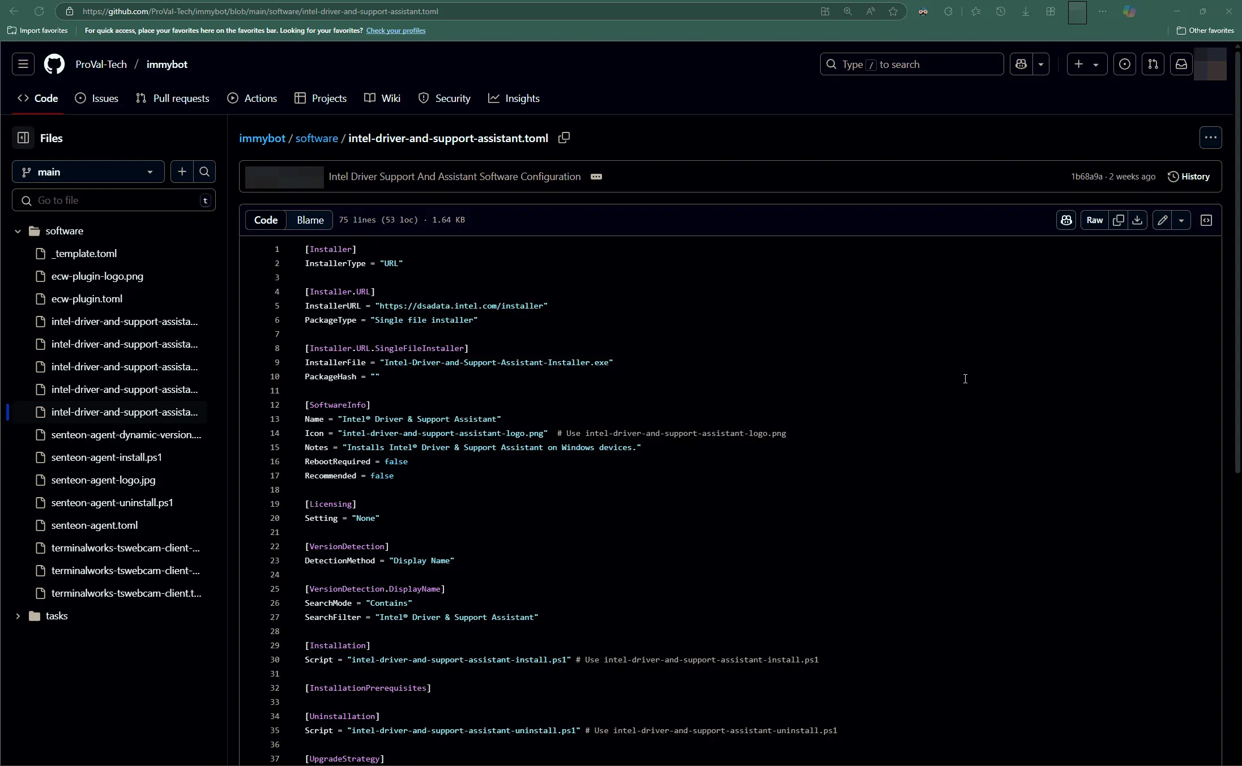Copy raw file contents icon
The height and width of the screenshot is (766, 1242).
pyautogui.click(x=1118, y=220)
